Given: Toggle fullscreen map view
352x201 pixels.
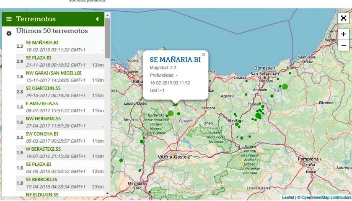Looking at the screenshot, I should click(343, 18).
